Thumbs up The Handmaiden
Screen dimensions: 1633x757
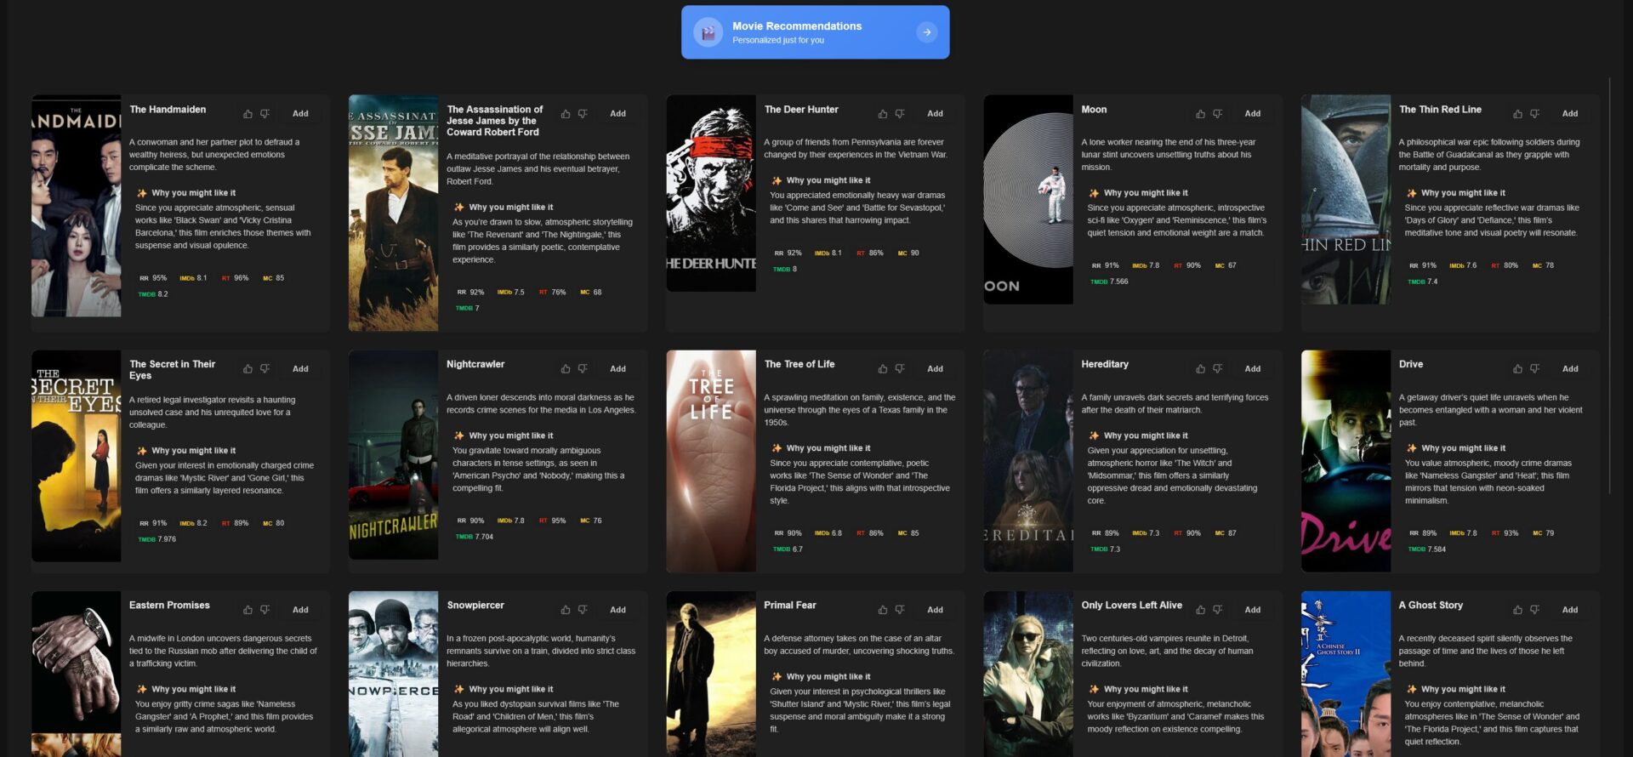[248, 114]
